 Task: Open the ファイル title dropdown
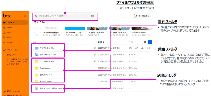click(x=39, y=22)
